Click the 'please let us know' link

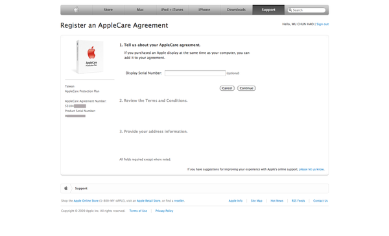coord(311,169)
